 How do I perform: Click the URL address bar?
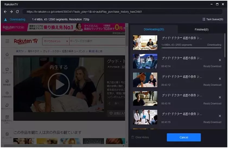click(x=122, y=12)
